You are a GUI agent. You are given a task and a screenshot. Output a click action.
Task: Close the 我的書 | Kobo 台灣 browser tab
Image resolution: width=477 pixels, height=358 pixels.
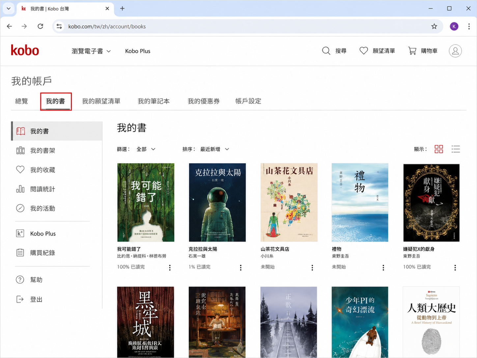coord(107,9)
